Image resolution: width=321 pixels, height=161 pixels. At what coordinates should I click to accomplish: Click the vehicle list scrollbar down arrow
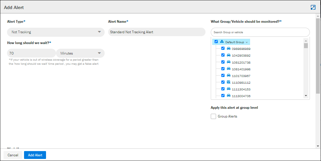pos(306,96)
